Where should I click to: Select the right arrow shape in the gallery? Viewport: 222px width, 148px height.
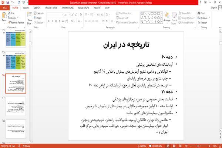coord(152,17)
